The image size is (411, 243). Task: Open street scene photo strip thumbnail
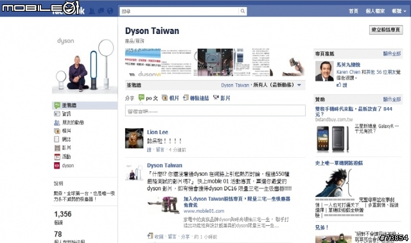[x=215, y=62]
